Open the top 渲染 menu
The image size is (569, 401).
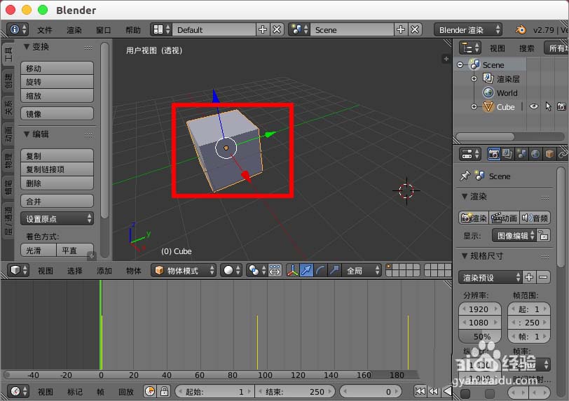(x=74, y=29)
